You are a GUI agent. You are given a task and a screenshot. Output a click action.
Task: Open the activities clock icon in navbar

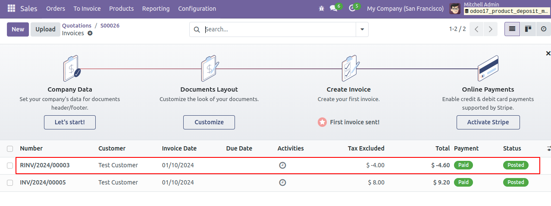pyautogui.click(x=352, y=9)
